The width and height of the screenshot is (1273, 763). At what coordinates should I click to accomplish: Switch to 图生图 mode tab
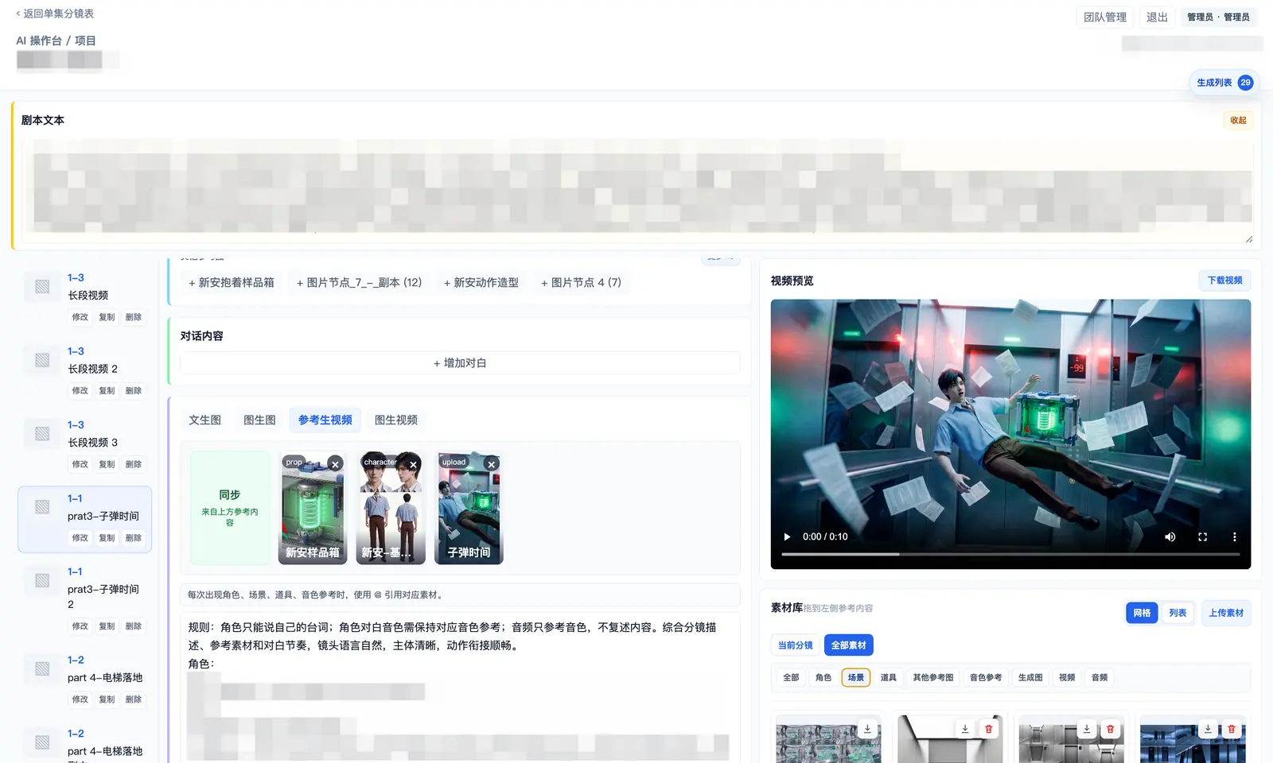point(259,420)
